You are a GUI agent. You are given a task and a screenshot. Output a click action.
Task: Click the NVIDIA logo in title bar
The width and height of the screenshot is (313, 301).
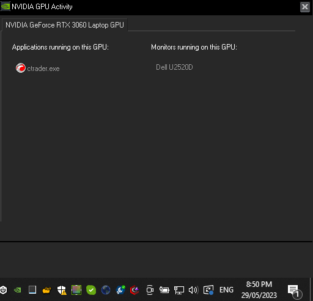pyautogui.click(x=6, y=7)
